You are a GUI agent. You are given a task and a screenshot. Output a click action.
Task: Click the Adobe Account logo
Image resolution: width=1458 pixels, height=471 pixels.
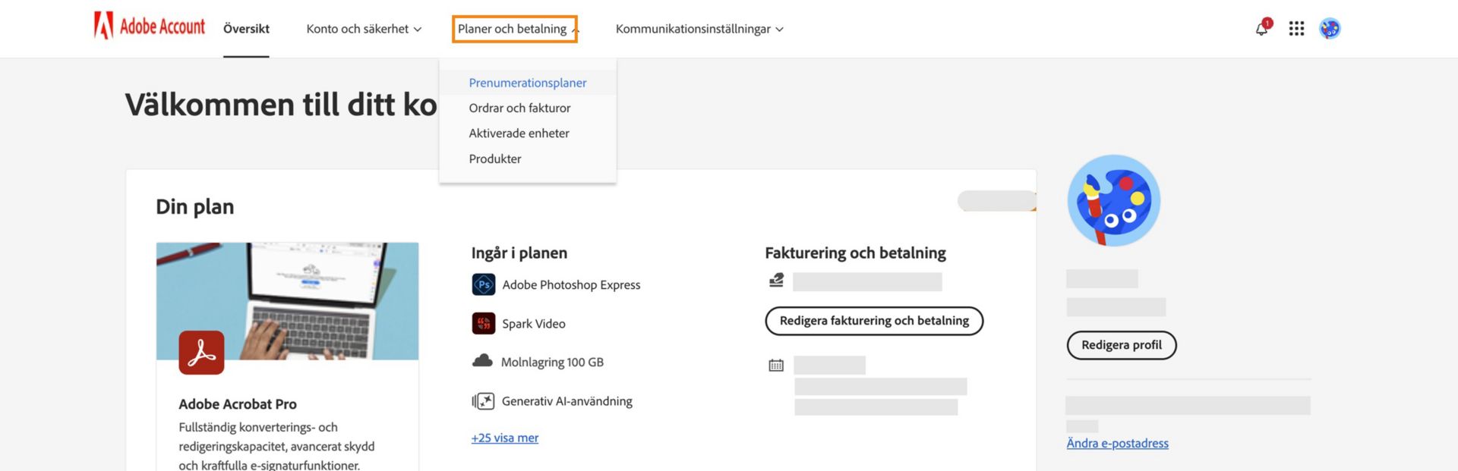[150, 27]
